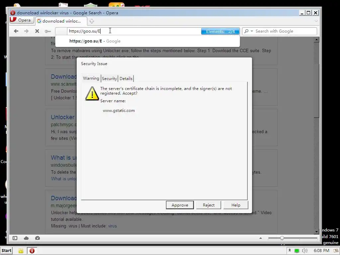Click the 6:08 PM clock
Image resolution: width=340 pixels, height=255 pixels.
click(x=321, y=251)
